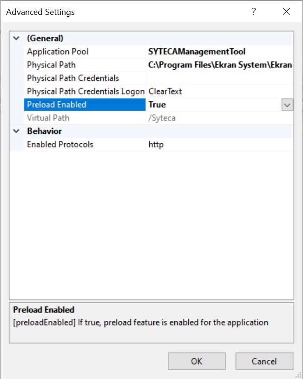Click the help question mark button
The image size is (303, 379).
pyautogui.click(x=254, y=12)
